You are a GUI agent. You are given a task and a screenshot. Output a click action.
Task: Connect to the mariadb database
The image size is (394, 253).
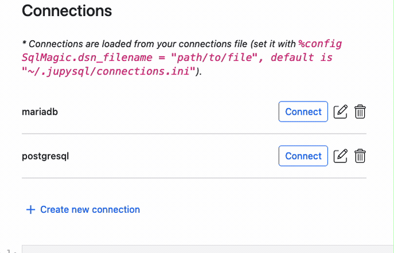pos(303,112)
